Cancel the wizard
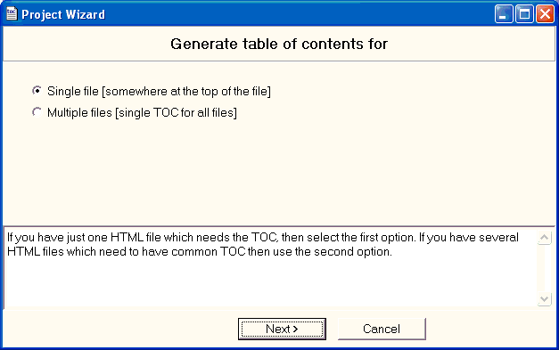The height and width of the screenshot is (350, 559). click(x=382, y=329)
